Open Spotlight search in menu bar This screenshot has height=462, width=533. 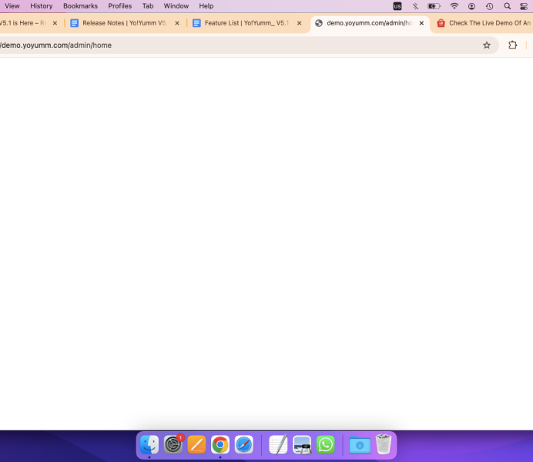[507, 6]
